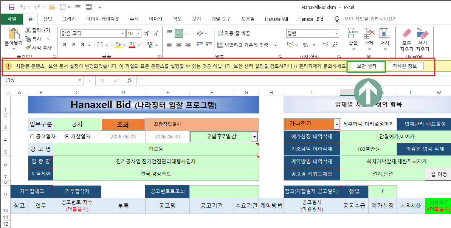This screenshot has width=451, height=228.
Task: Open the font name dropdown (맑은 고딕)
Action: (123, 33)
